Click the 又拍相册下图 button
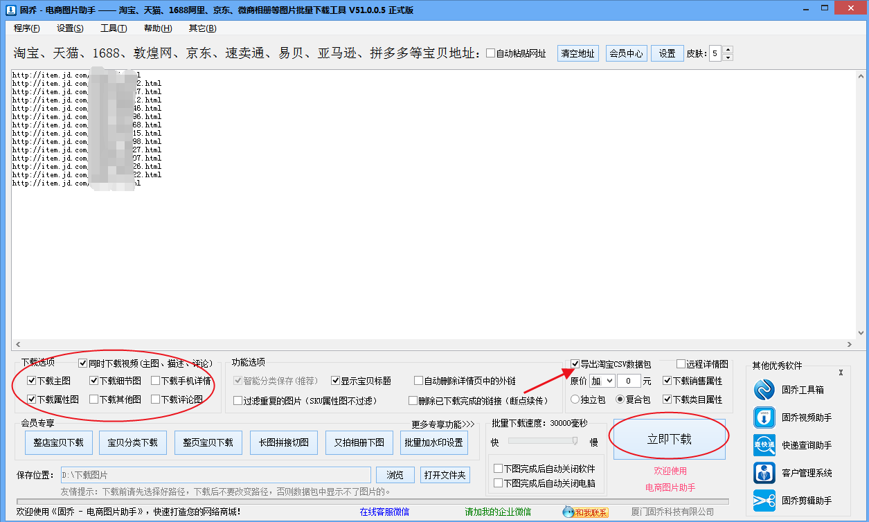Screen dimensions: 869x522 coord(359,442)
